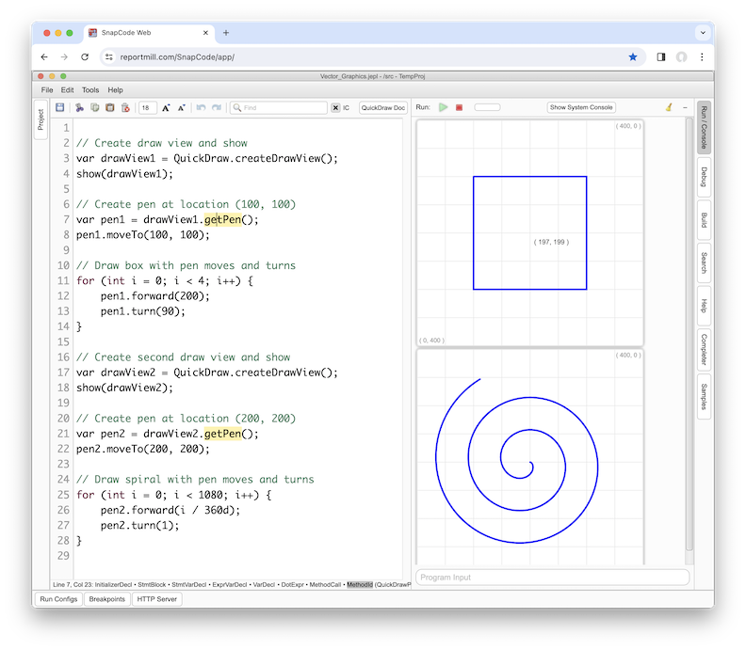Click the run progress bar

487,107
